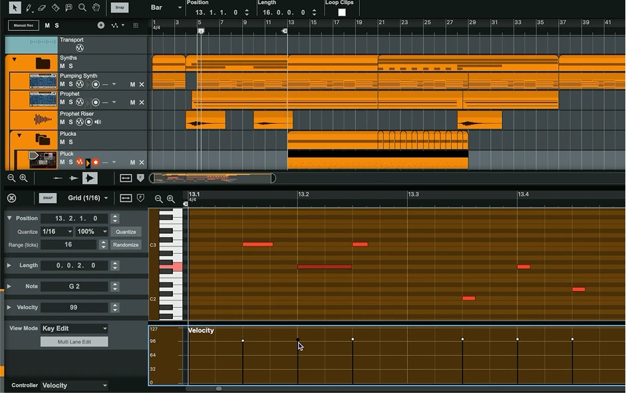Click the Transport track automation icon

coord(80,48)
